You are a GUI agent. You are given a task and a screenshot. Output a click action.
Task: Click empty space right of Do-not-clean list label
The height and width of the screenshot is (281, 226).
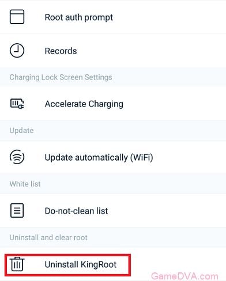tap(165, 211)
